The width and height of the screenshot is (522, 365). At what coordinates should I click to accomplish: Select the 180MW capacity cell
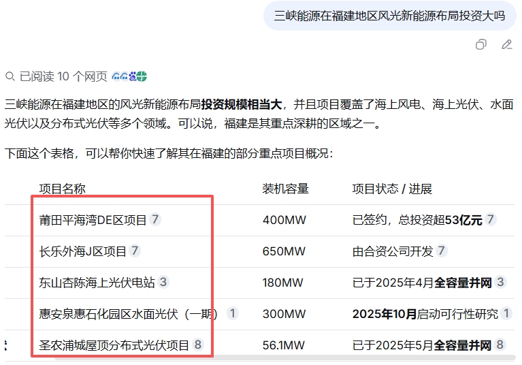(x=283, y=283)
